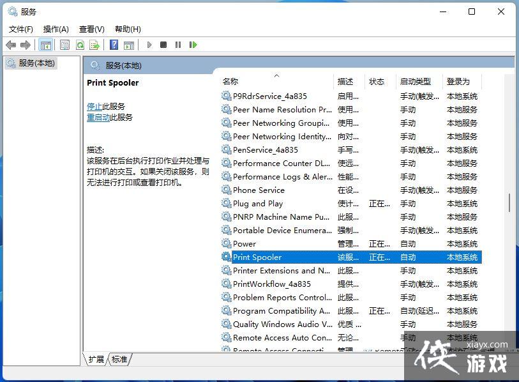Click the stop service square icon

[x=162, y=45]
